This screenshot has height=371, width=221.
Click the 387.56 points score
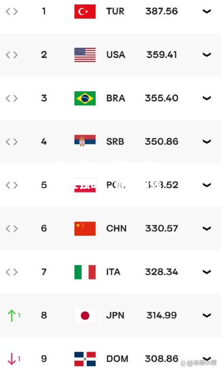tap(161, 11)
